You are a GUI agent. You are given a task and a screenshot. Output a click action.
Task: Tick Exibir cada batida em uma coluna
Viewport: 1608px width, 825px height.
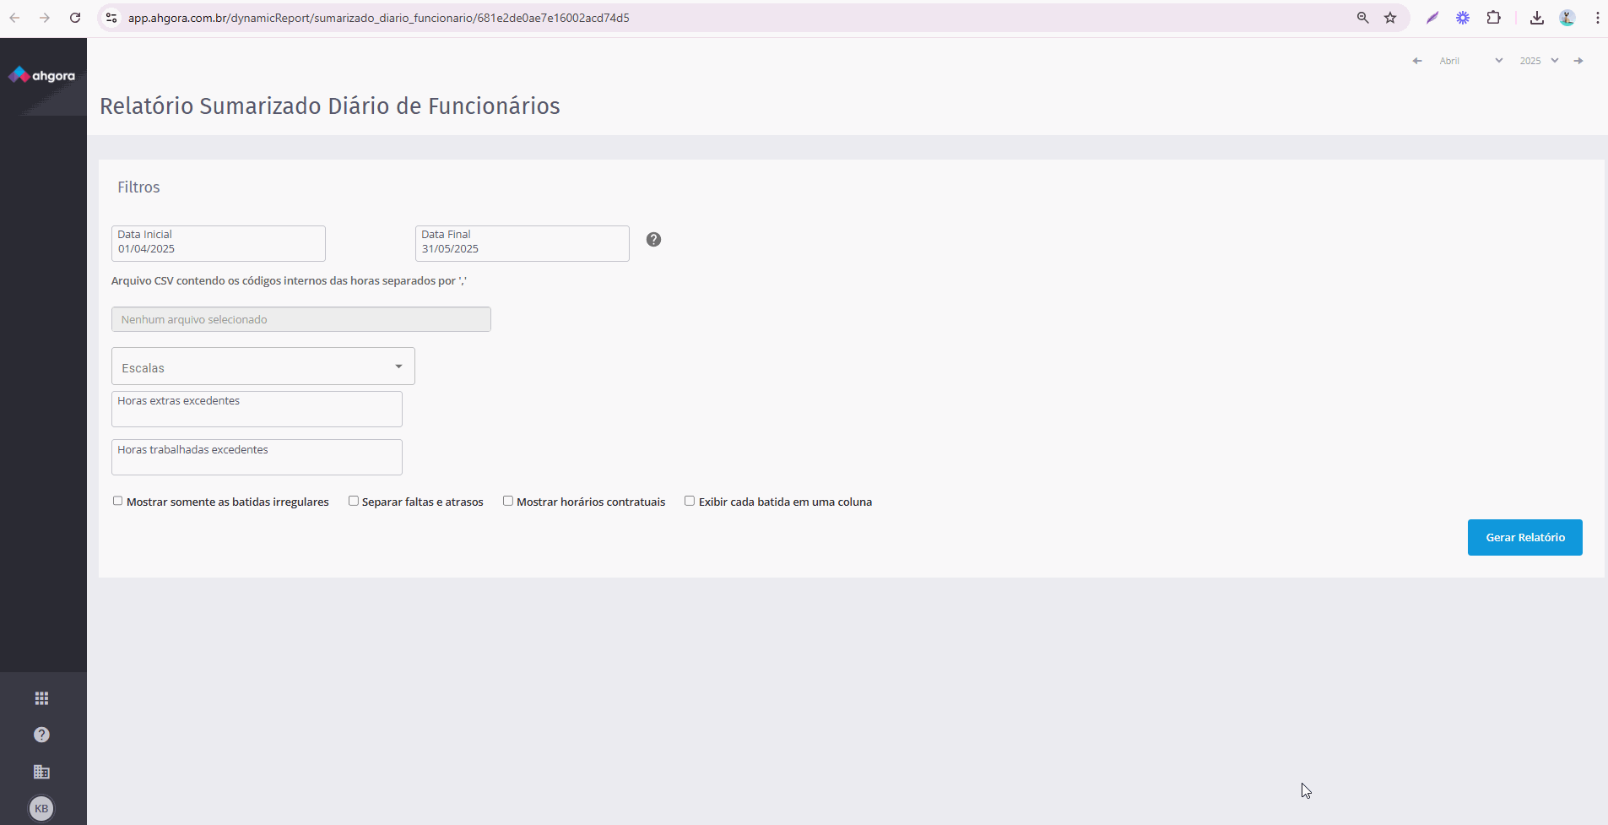click(690, 502)
